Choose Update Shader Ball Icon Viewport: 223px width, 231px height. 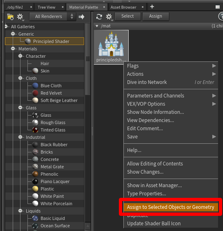click(x=171, y=224)
